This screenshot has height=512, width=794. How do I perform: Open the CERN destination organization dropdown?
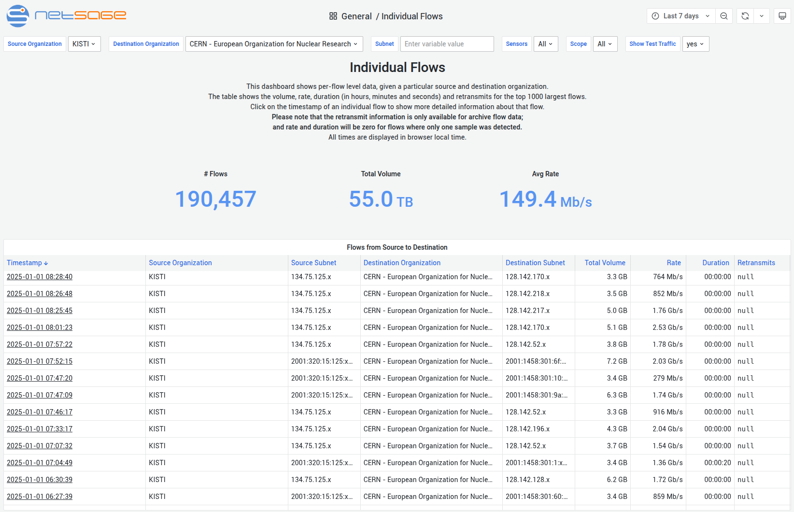point(274,44)
